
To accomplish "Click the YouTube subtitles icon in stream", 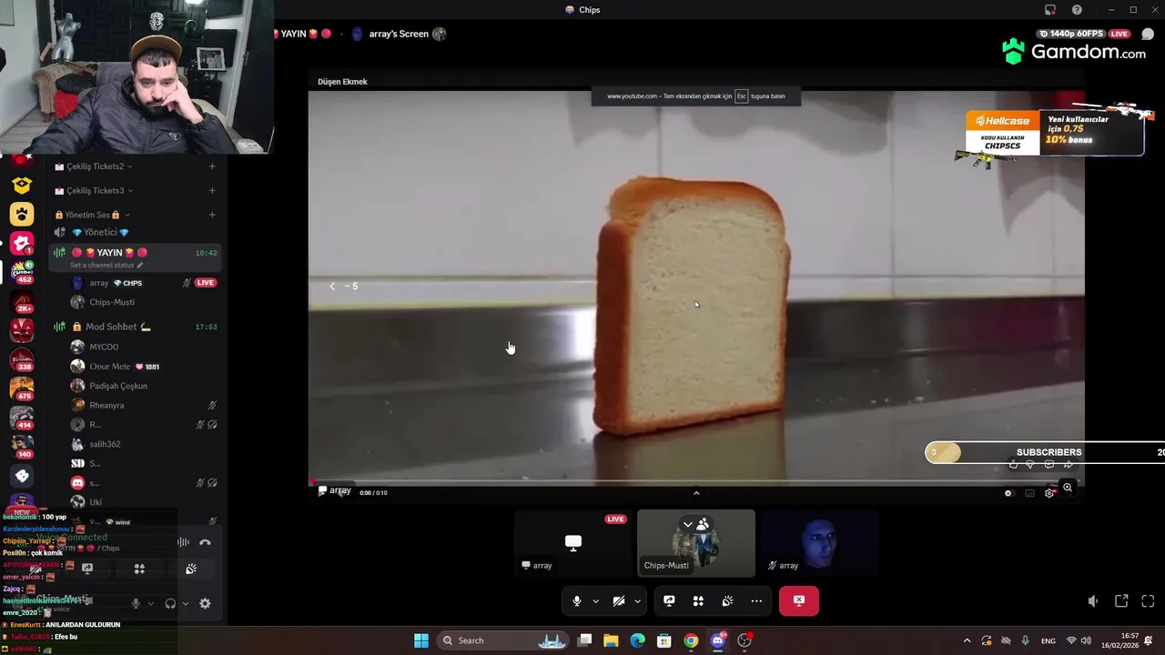I will point(1029,493).
